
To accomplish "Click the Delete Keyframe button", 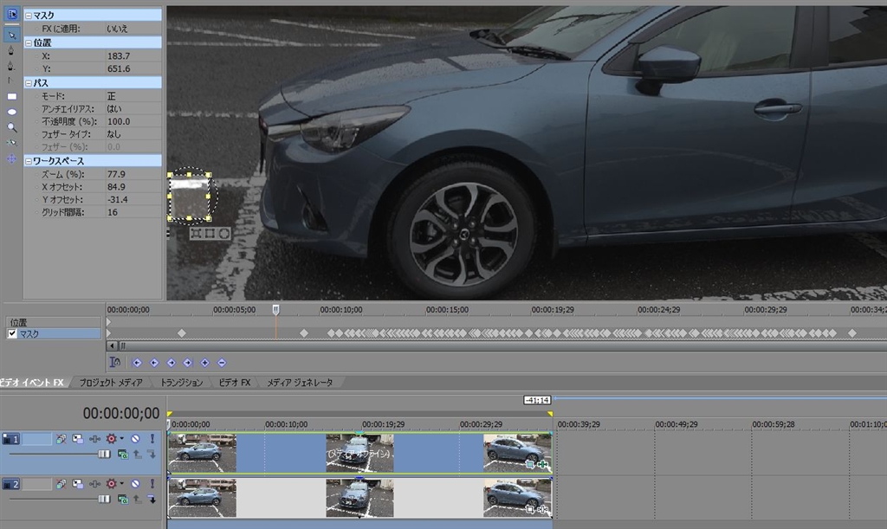I will click(222, 363).
